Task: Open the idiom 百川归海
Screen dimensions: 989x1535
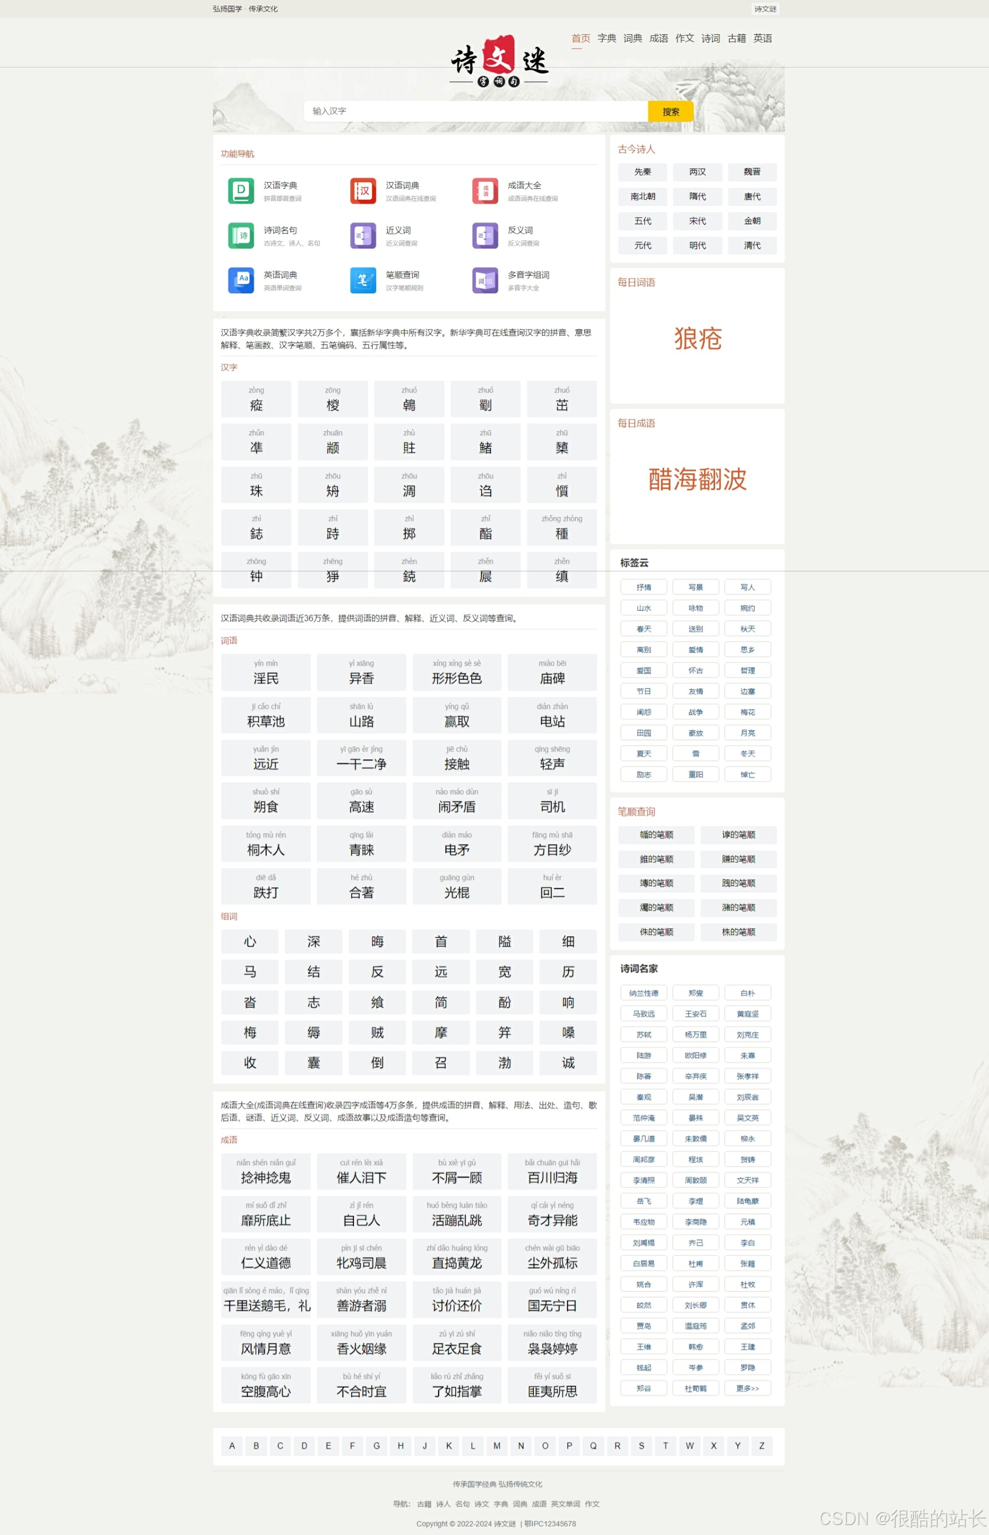Action: [552, 1171]
